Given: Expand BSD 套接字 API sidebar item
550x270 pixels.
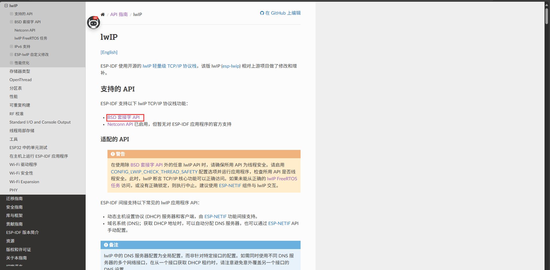Looking at the screenshot, I should pyautogui.click(x=11, y=22).
